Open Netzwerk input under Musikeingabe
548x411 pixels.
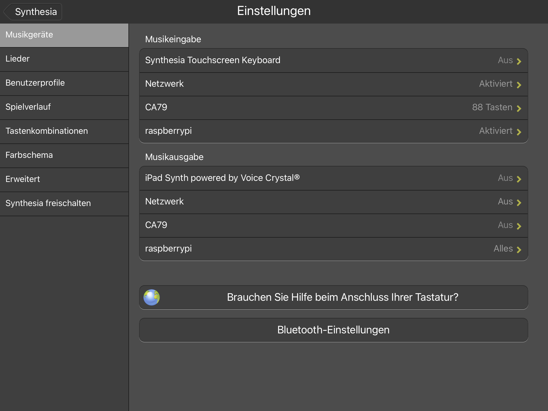tap(333, 84)
